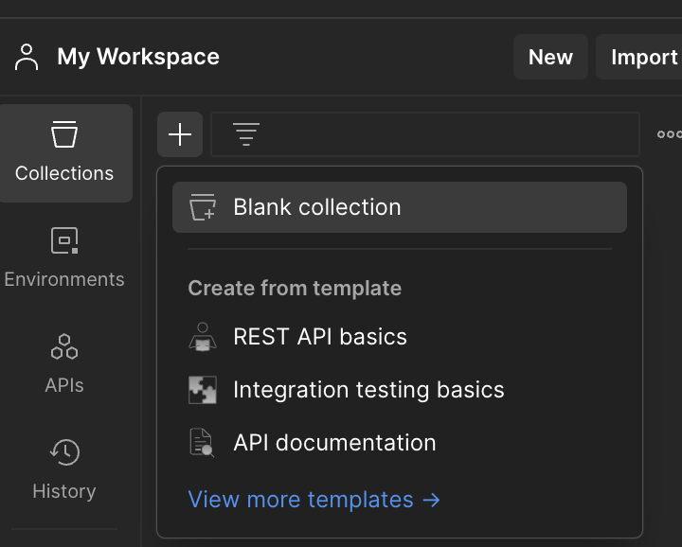Screen dimensions: 682x547
Task: Follow the View more templates link
Action: coord(314,500)
